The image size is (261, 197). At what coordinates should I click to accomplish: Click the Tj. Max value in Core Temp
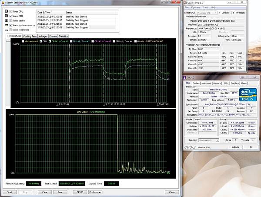[208, 49]
